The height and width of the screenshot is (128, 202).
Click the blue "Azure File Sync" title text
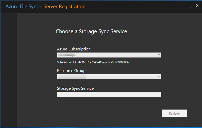click(22, 7)
